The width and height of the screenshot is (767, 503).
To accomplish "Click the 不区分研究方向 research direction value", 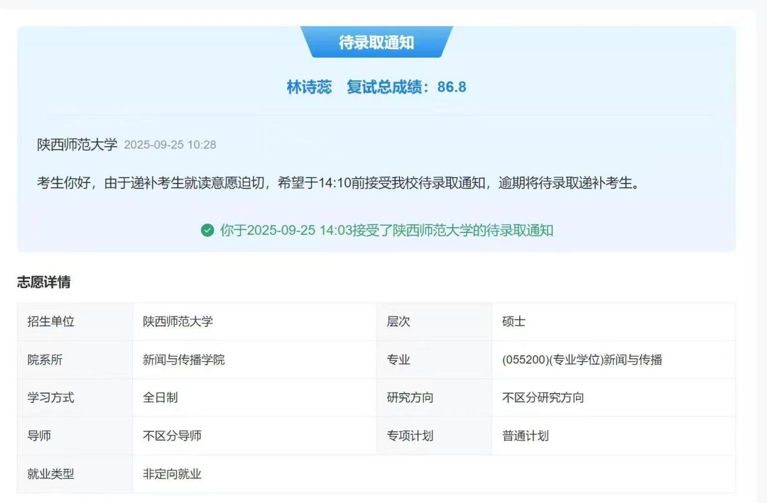I will [x=543, y=398].
